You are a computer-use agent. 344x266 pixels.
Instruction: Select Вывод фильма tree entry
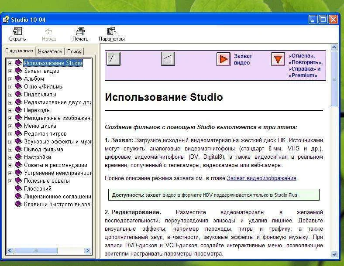coord(44,149)
